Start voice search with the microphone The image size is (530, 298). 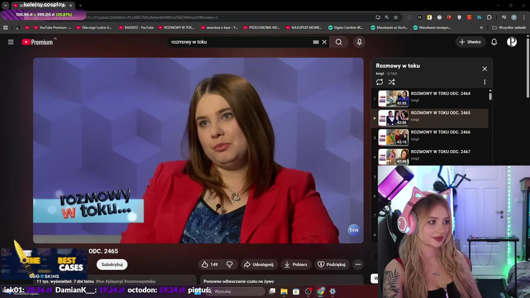pyautogui.click(x=359, y=42)
